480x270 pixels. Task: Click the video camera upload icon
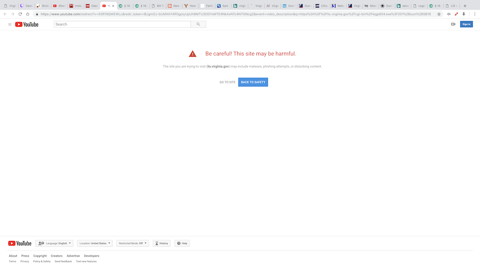[453, 24]
